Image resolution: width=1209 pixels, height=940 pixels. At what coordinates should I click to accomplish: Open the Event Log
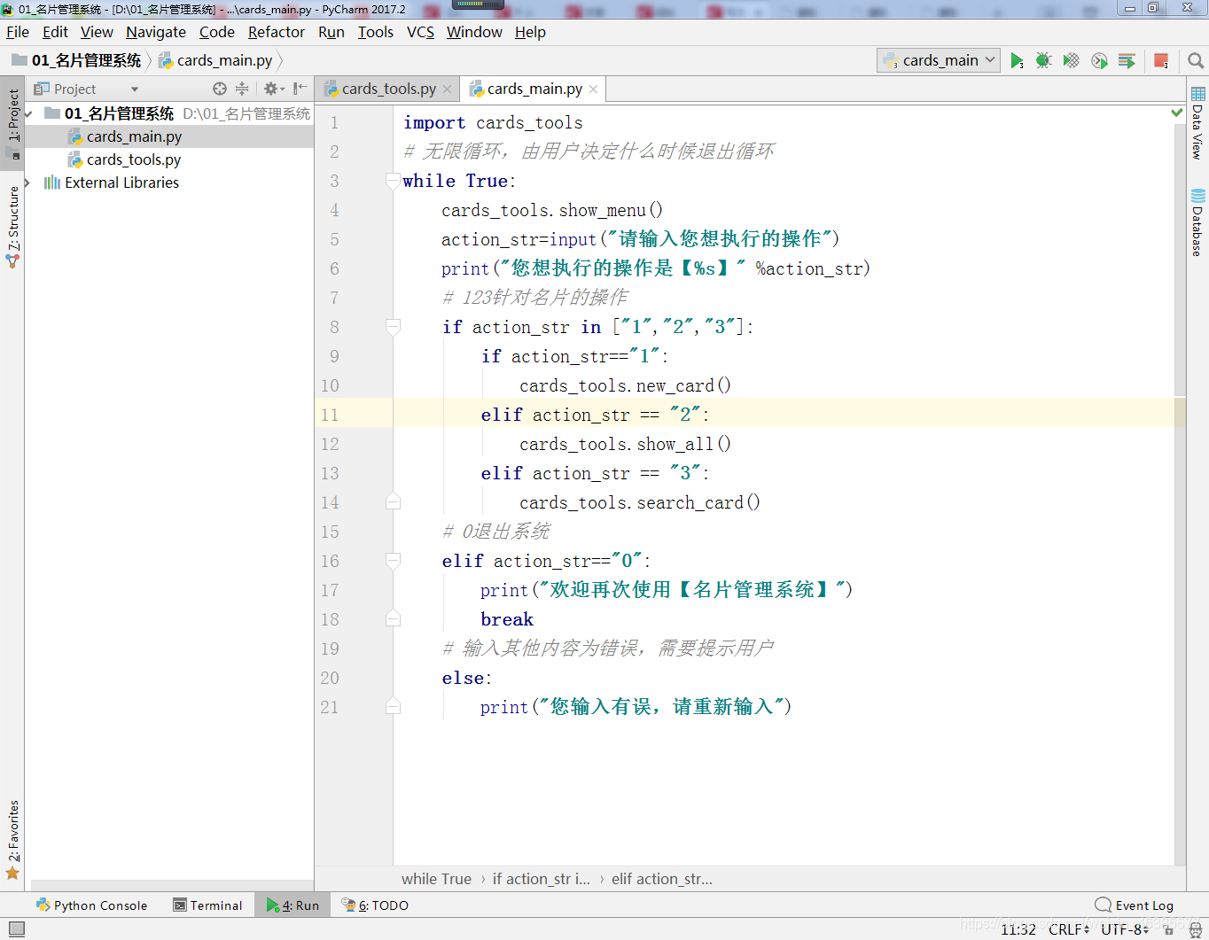click(1135, 905)
